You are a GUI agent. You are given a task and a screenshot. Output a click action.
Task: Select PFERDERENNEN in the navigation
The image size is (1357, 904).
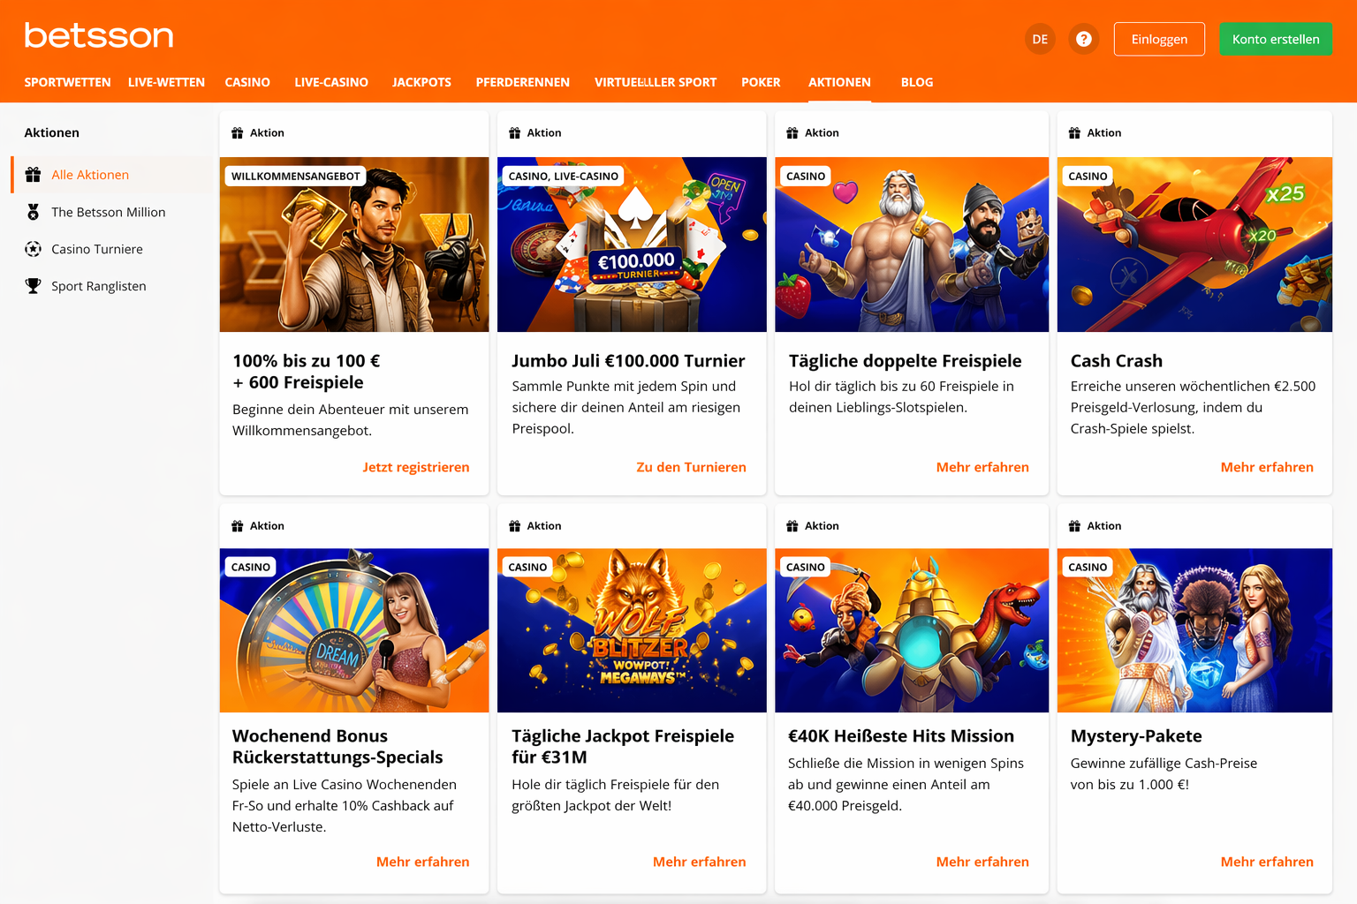522,82
